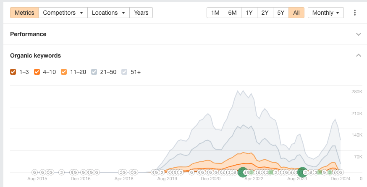The image size is (367, 187).
Task: Set time range to 1Y
Action: coord(249,13)
